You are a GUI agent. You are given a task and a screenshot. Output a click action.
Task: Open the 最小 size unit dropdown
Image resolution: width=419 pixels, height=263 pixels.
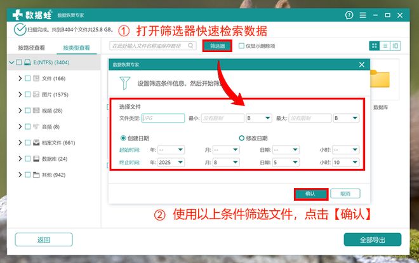pyautogui.click(x=258, y=118)
